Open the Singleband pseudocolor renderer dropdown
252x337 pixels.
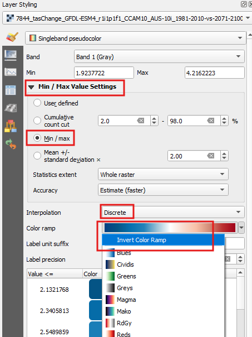coord(135,38)
